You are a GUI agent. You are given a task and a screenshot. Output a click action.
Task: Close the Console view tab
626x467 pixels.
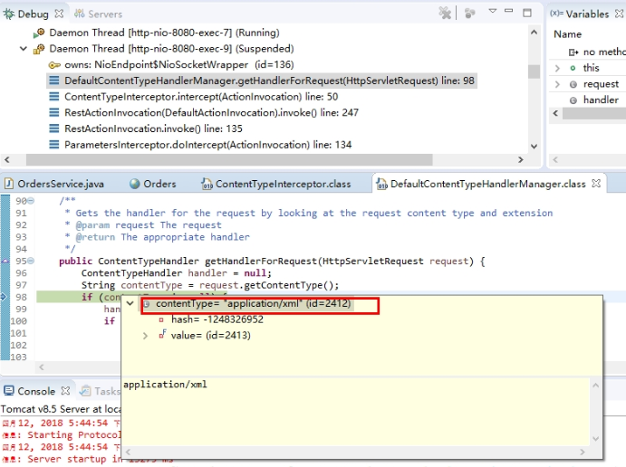[x=65, y=391]
